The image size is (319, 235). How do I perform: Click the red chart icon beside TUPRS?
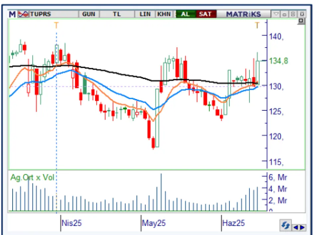(23, 14)
